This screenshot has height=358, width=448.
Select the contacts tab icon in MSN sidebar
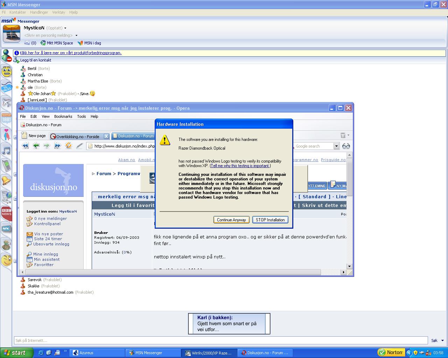point(6,56)
